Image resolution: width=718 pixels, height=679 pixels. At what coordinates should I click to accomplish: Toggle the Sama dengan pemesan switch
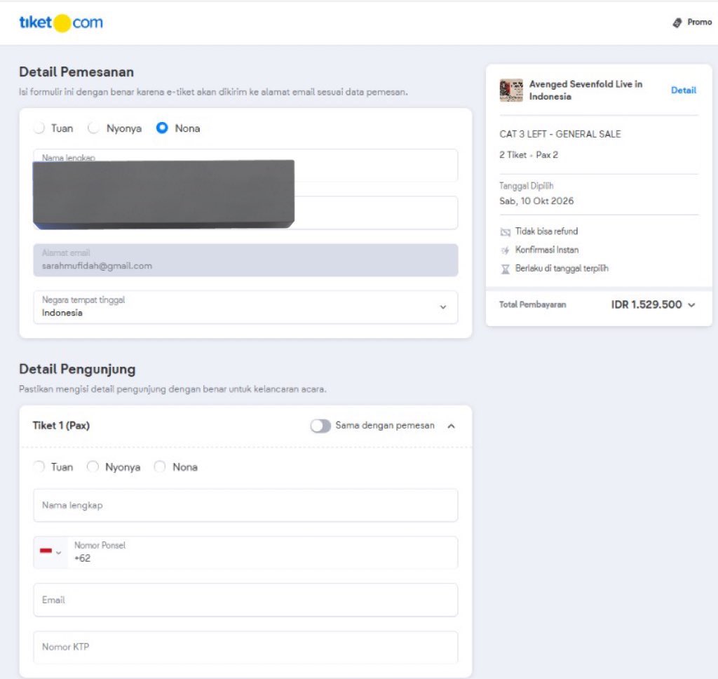pos(320,426)
